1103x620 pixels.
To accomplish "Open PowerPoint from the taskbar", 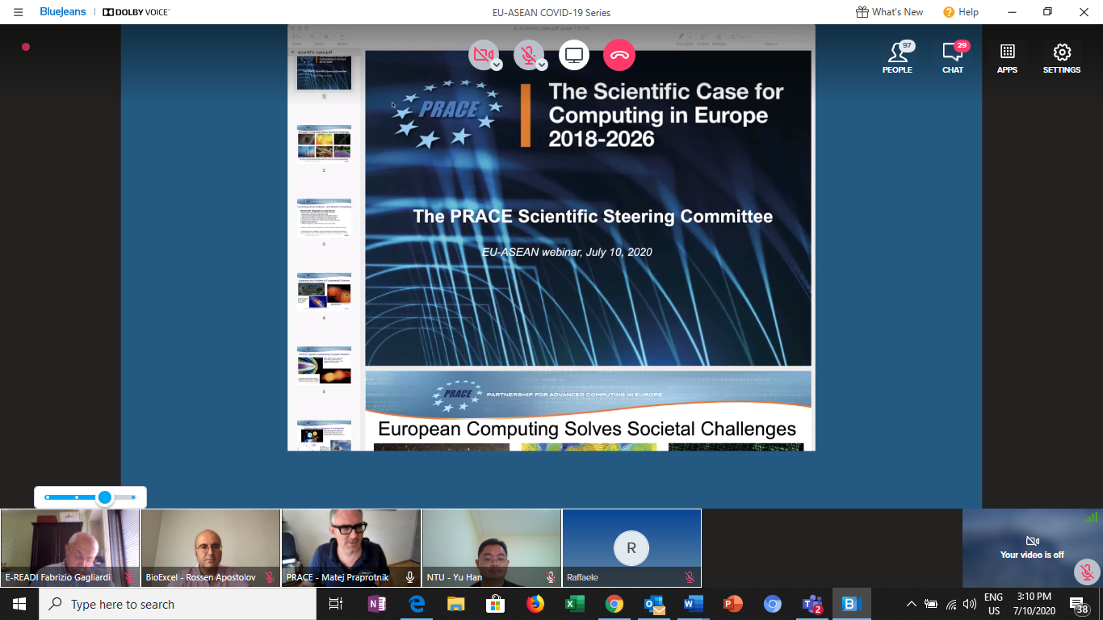I will pyautogui.click(x=732, y=604).
